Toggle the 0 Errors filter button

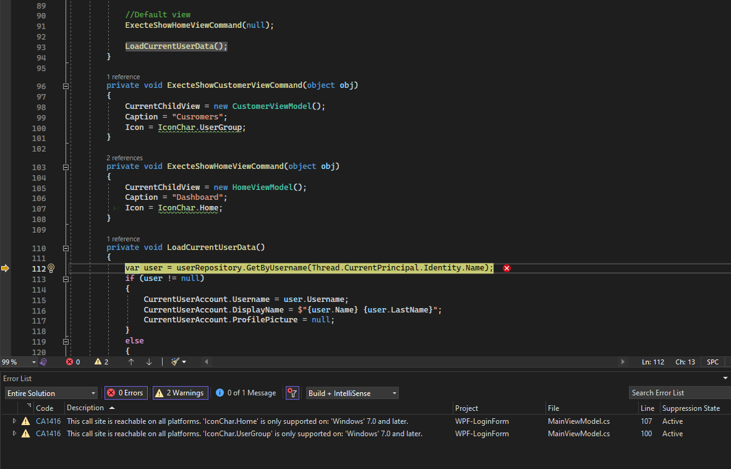pos(126,393)
